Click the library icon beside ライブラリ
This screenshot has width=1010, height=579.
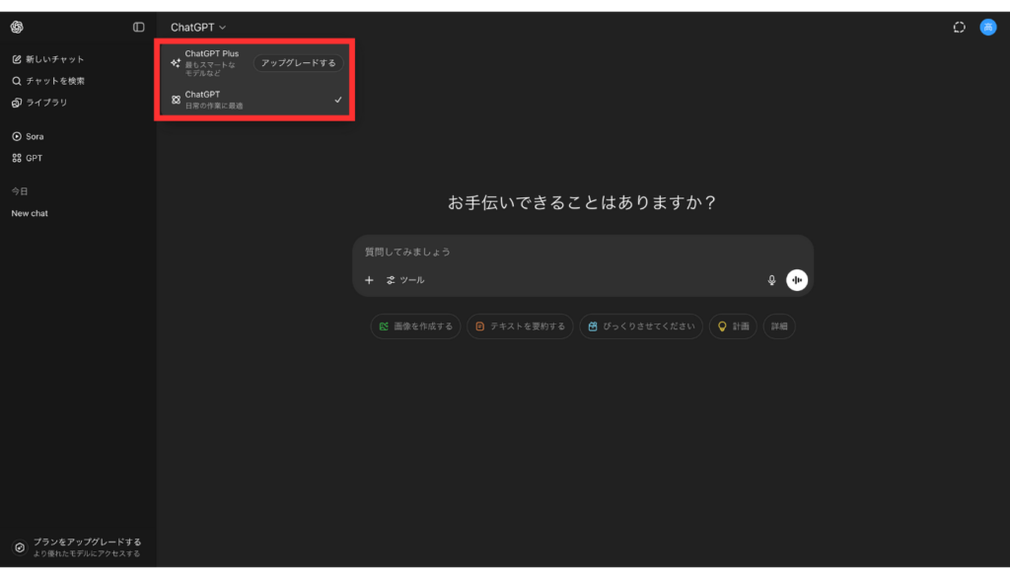tap(17, 103)
